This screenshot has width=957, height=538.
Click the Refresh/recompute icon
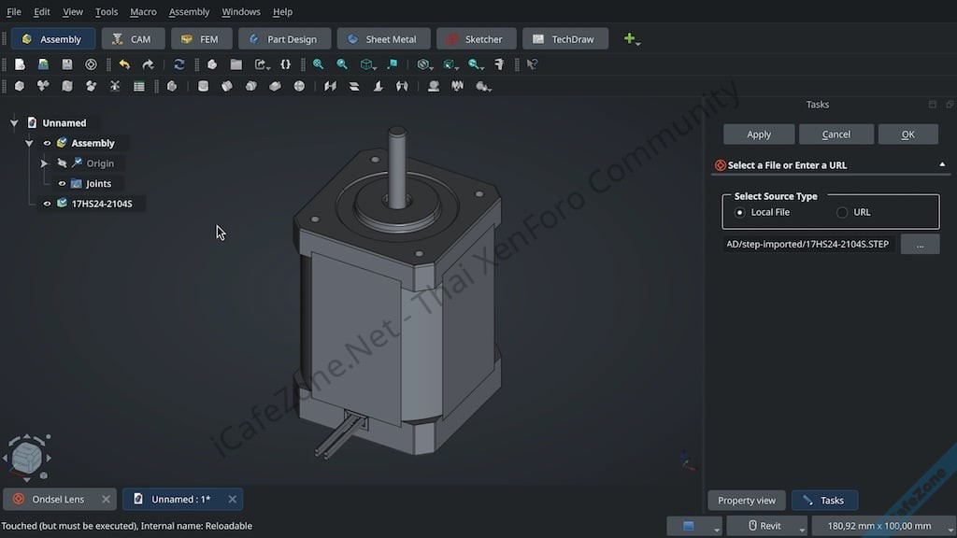click(179, 64)
